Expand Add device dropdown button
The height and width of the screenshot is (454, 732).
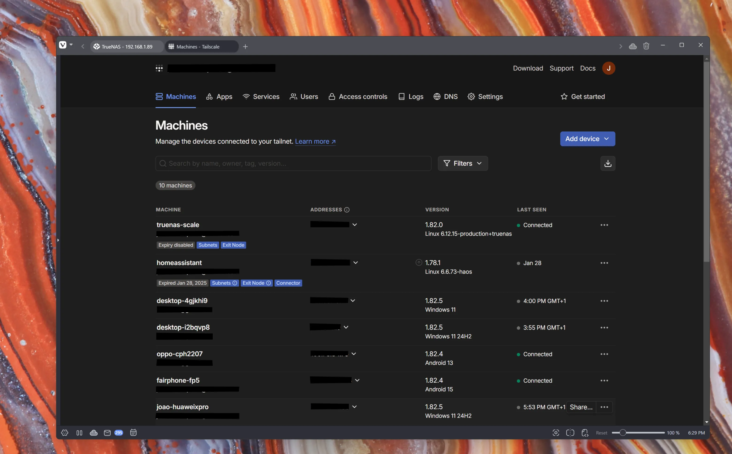[587, 139]
